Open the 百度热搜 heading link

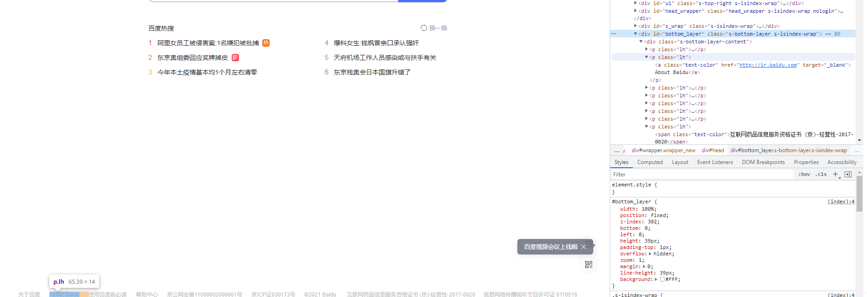pos(161,28)
